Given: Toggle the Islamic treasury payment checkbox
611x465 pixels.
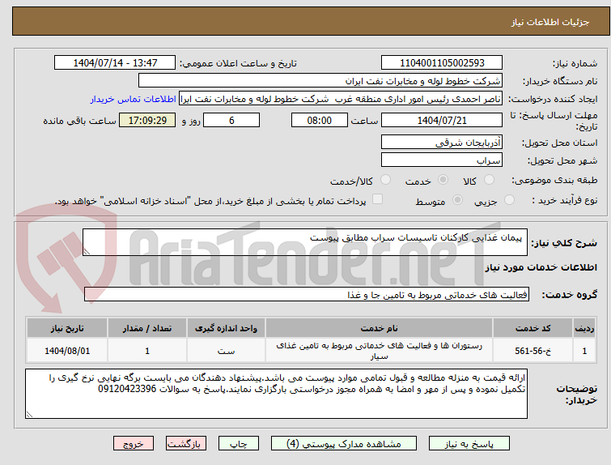Looking at the screenshot, I should click(x=377, y=199).
